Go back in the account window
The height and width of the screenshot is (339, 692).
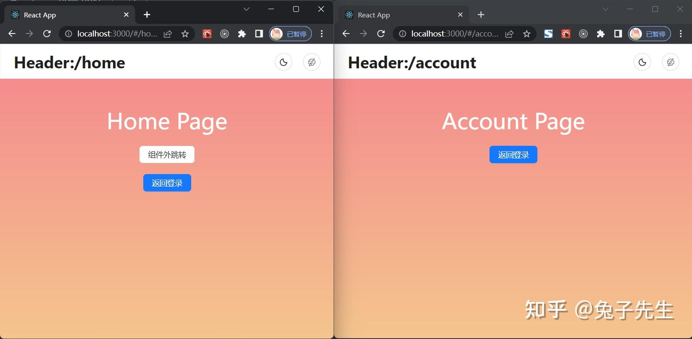346,34
